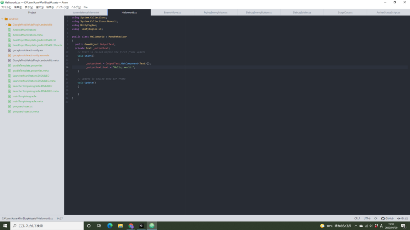Show hidden system tray icons

(356, 226)
